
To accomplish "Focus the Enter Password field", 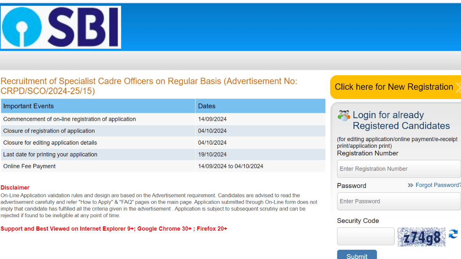I will click(x=399, y=201).
